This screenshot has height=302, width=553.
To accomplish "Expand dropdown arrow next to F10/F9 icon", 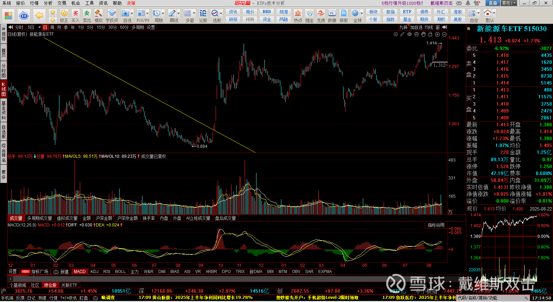I will click(148, 13).
